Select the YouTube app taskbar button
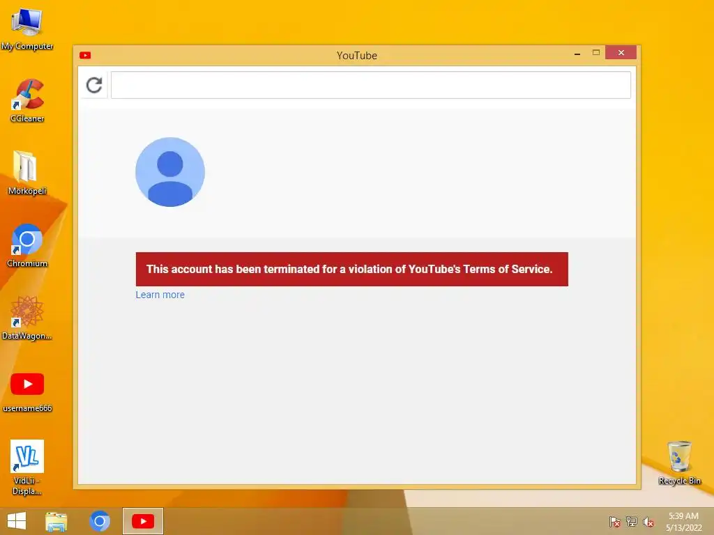The image size is (714, 535). 143,521
